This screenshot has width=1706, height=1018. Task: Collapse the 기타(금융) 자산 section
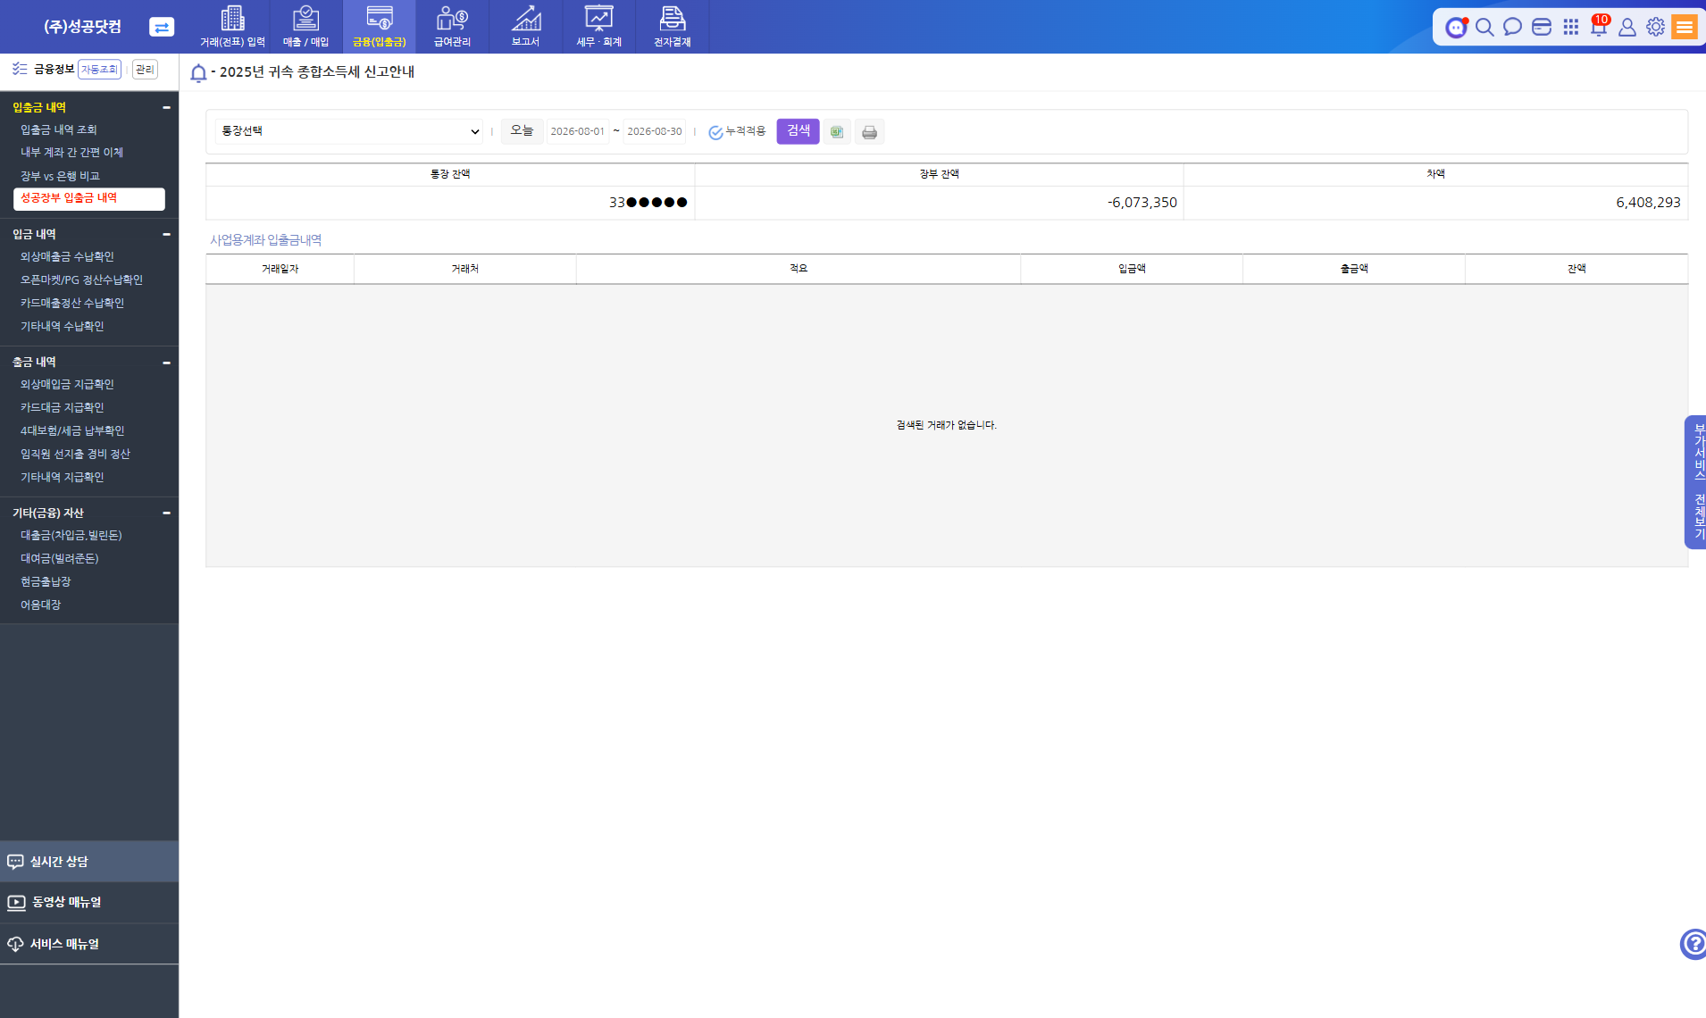(166, 513)
